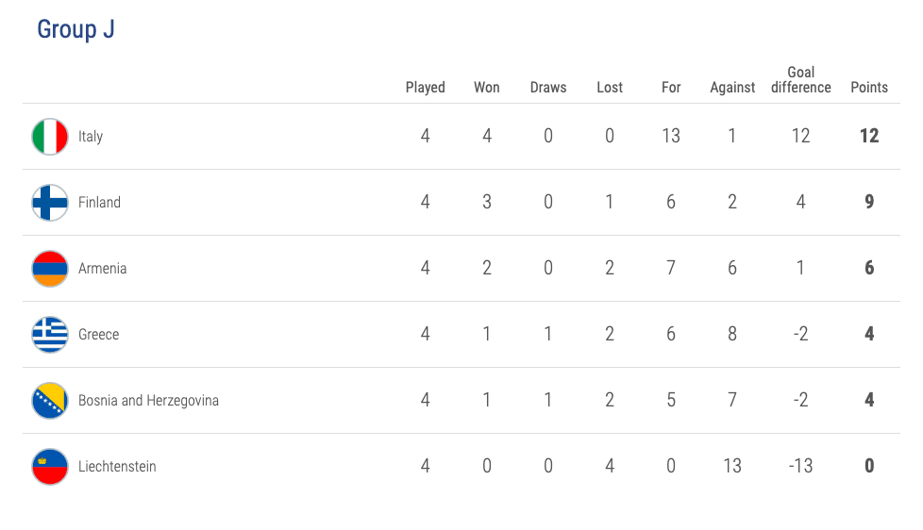This screenshot has width=923, height=530.
Task: Click the Played column header
Action: click(x=425, y=88)
